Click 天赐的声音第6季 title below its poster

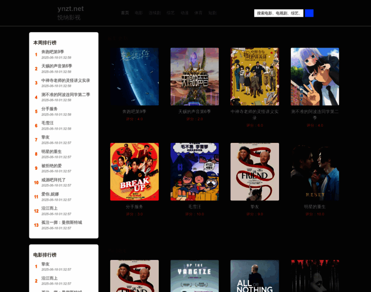coord(194,111)
